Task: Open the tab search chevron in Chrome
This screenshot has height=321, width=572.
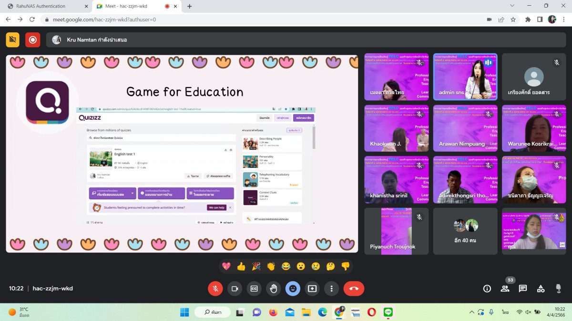Action: click(512, 6)
